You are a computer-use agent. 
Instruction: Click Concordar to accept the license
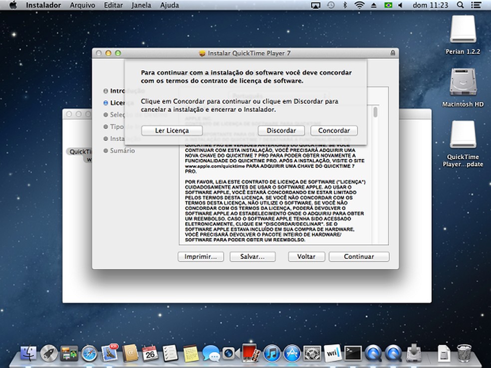pyautogui.click(x=333, y=130)
